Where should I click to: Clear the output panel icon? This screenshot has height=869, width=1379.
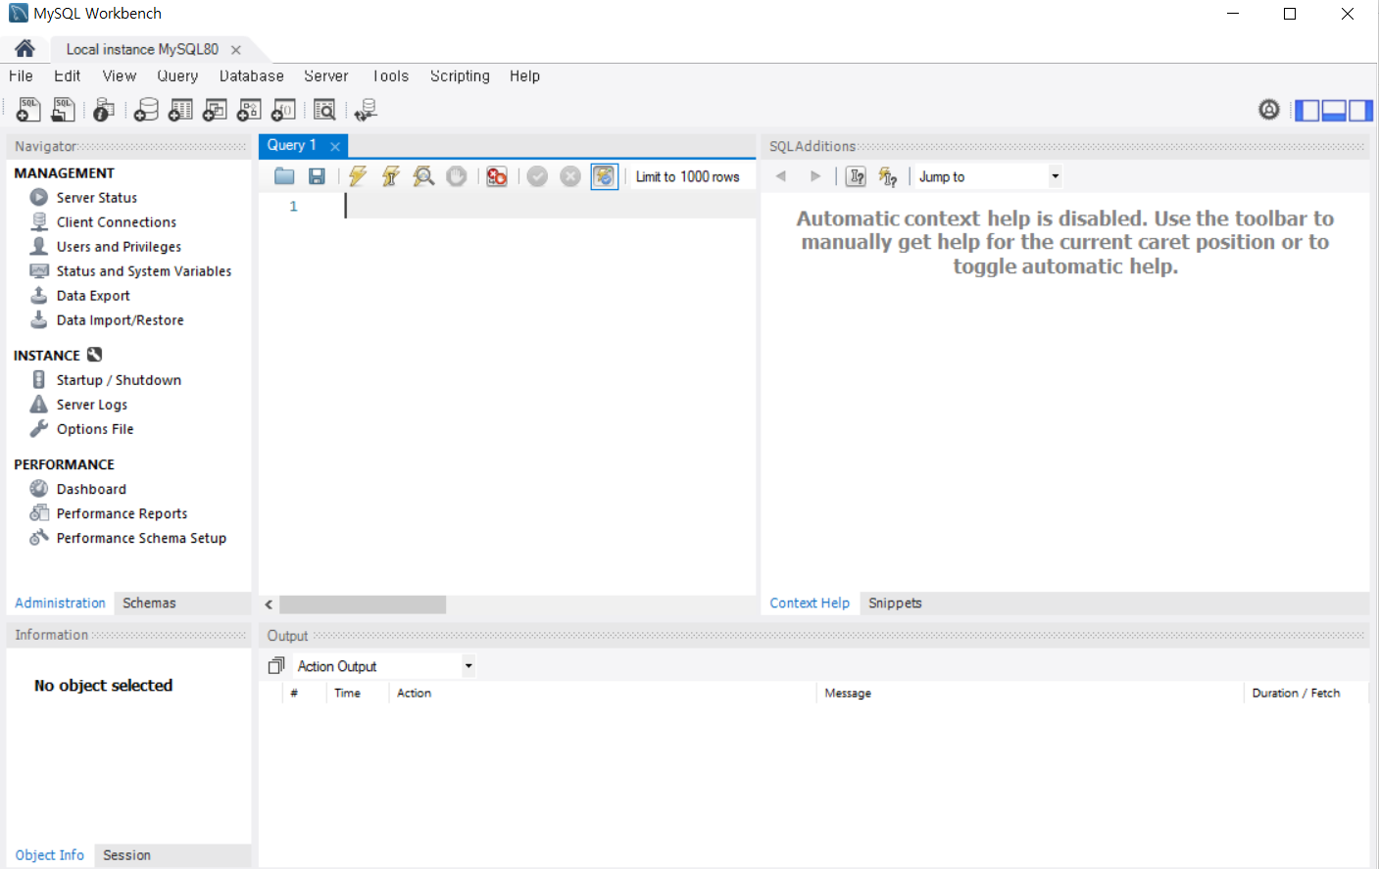[276, 666]
